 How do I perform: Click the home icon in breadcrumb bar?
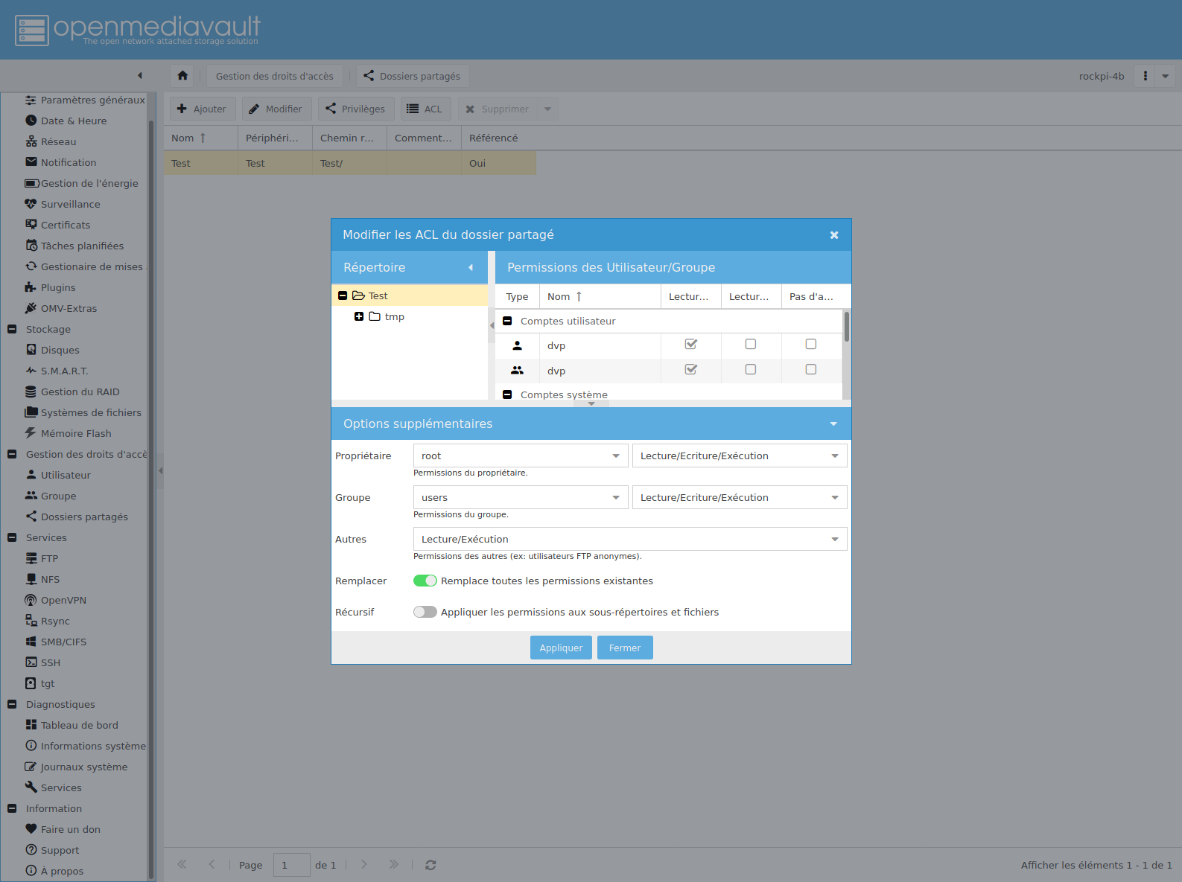pyautogui.click(x=182, y=76)
